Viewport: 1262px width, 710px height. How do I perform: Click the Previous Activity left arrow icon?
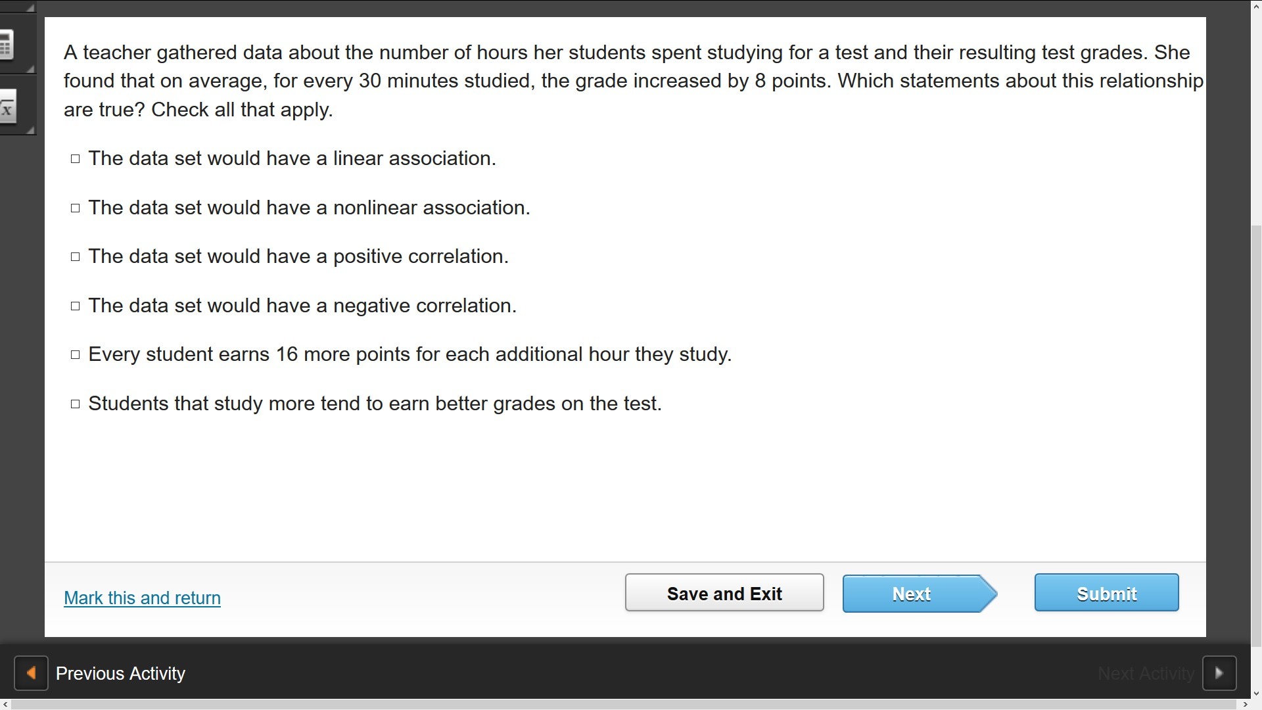31,673
